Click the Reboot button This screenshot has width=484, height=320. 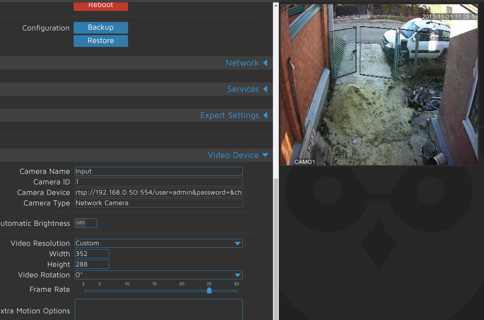[101, 6]
